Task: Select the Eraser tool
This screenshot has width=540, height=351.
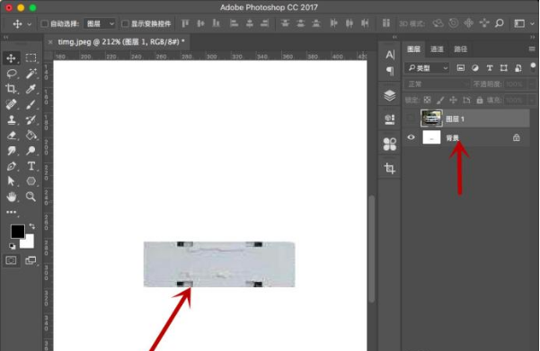Action: (x=12, y=136)
